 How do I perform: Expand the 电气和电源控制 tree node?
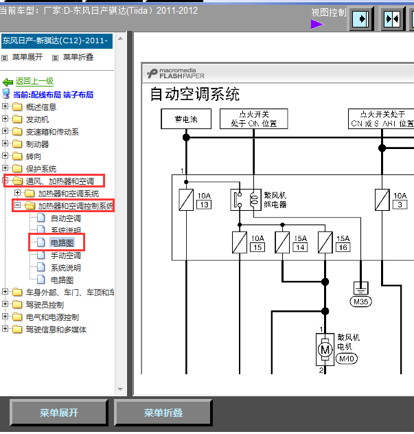tap(5, 316)
